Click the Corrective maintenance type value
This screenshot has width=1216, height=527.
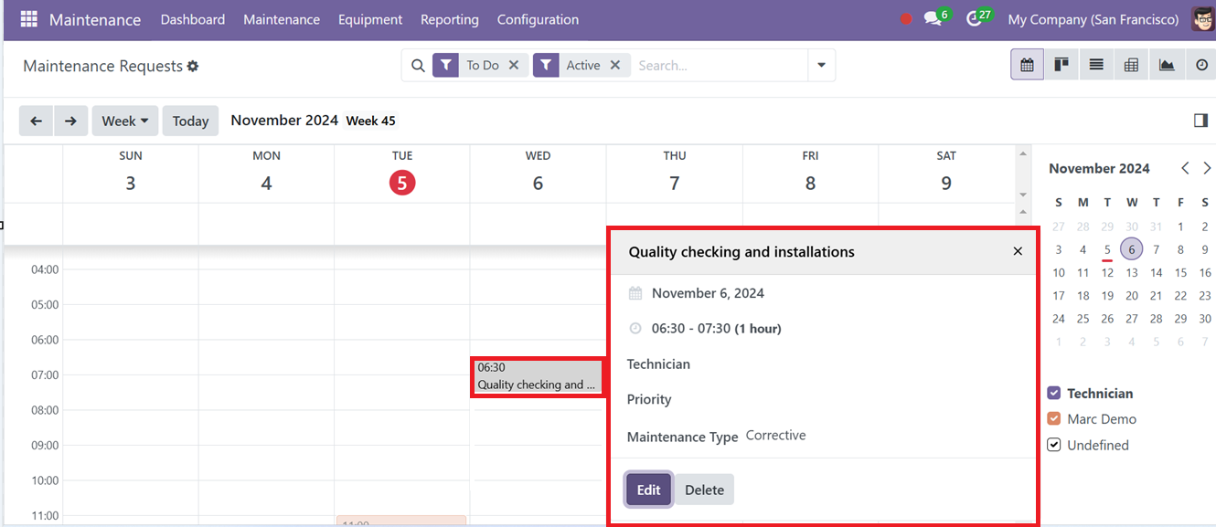(776, 435)
